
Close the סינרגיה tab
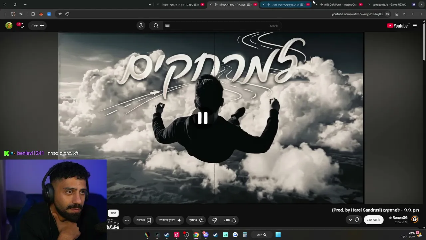(158, 5)
